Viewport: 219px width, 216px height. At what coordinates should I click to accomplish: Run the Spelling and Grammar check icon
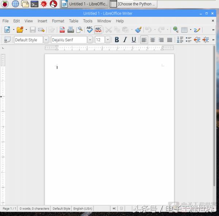coord(89,30)
